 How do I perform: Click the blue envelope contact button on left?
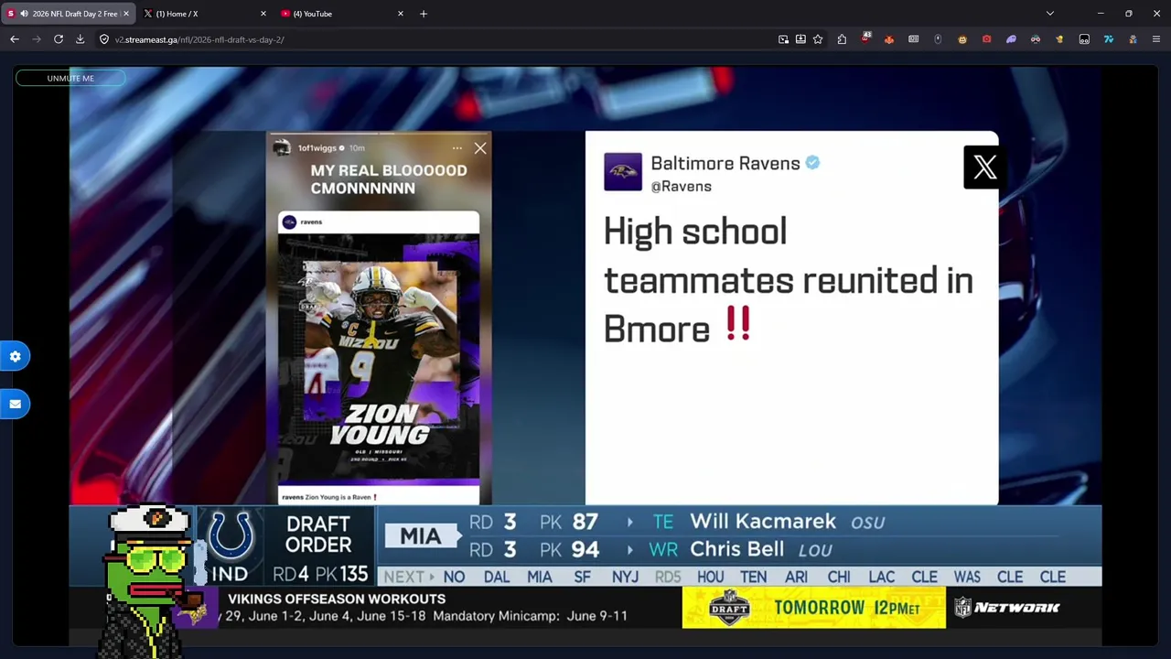15,404
